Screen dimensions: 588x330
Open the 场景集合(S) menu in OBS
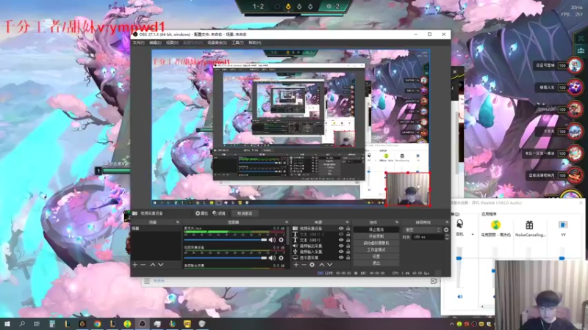tap(217, 43)
